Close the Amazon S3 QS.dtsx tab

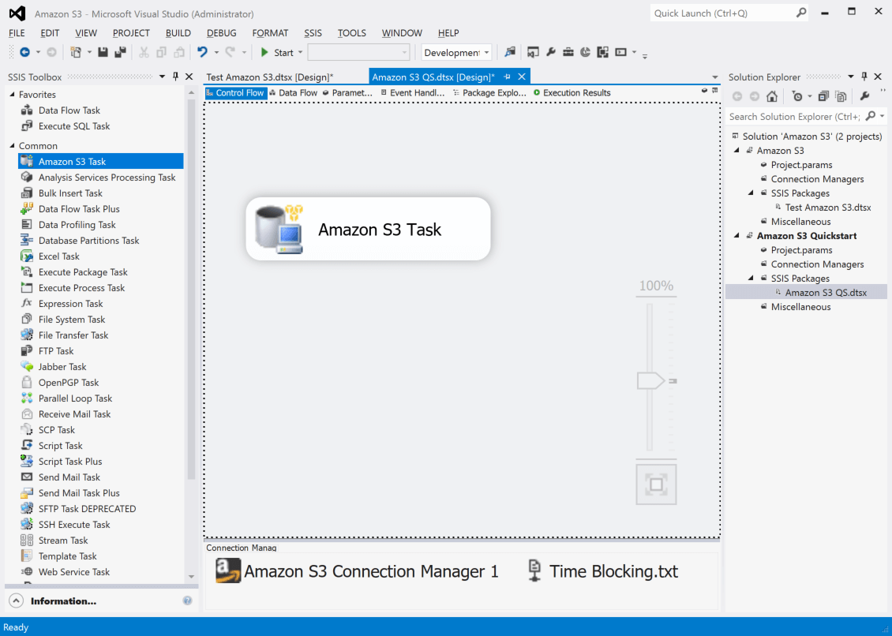[521, 77]
